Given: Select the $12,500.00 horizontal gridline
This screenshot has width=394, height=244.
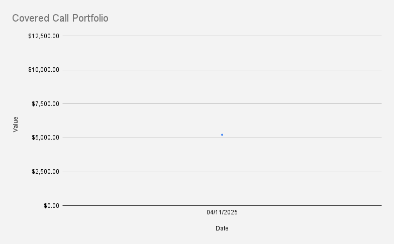Looking at the screenshot, I should (x=151, y=36).
